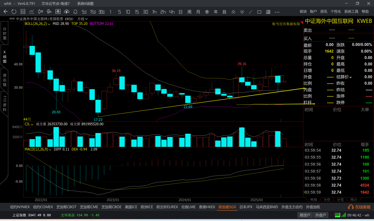
Task: Open the 资讯 menu
Action: (x=324, y=11)
